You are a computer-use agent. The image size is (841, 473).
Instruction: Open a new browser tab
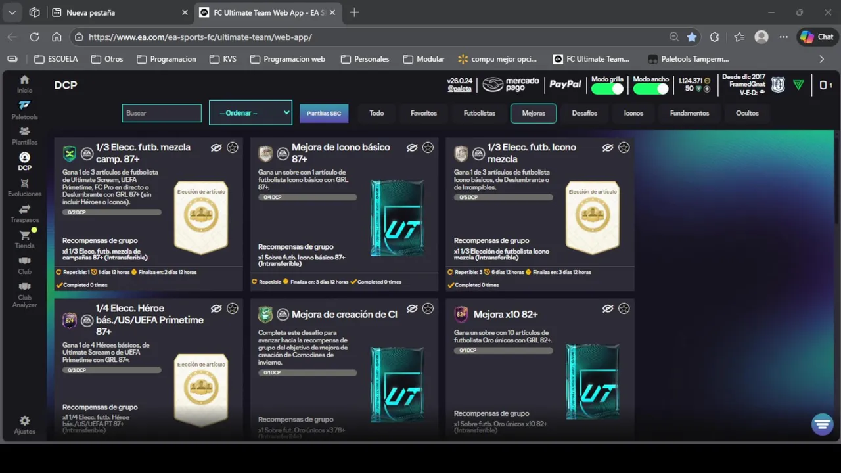pyautogui.click(x=355, y=12)
